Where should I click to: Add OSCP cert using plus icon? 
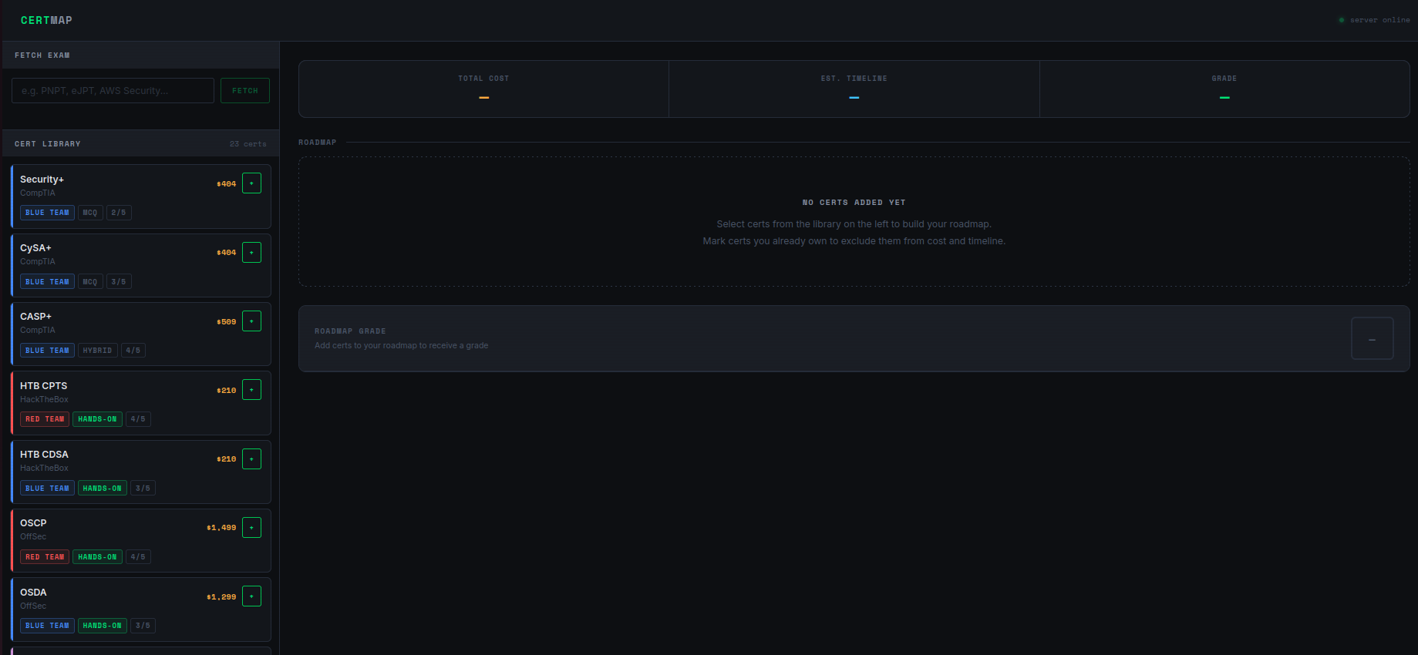click(251, 528)
